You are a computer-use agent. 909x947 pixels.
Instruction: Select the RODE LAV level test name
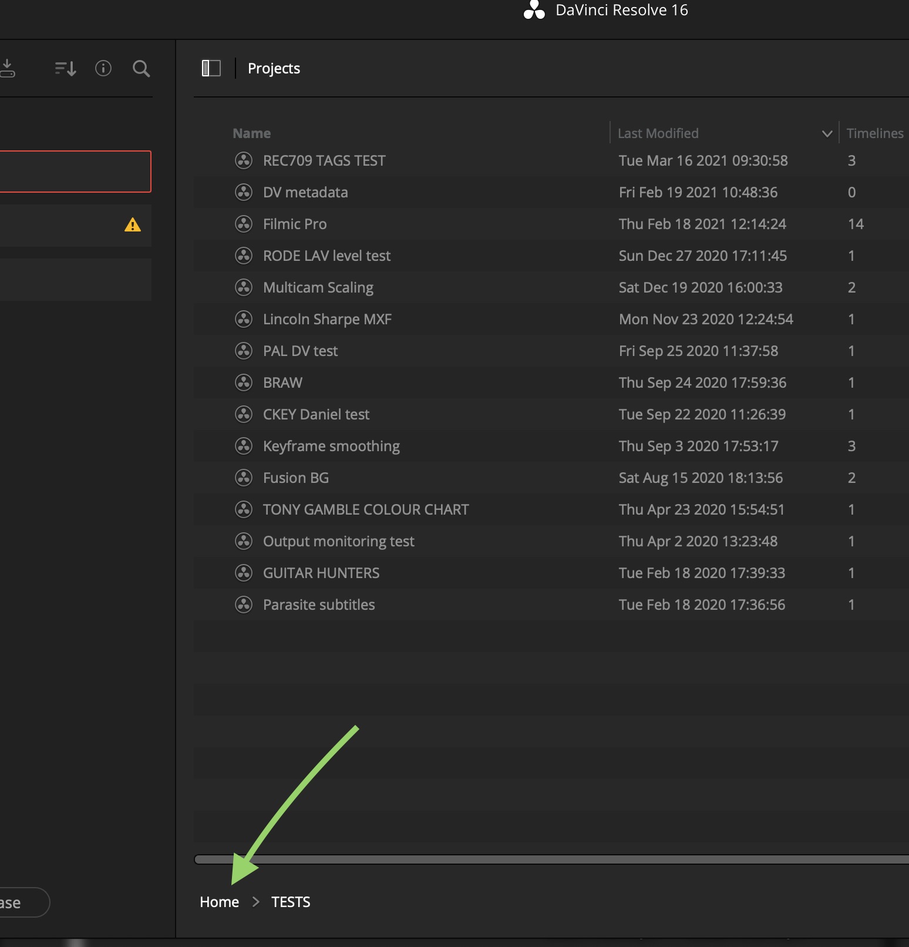326,256
